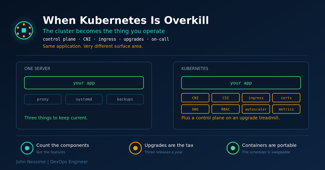Click the CSI component box
325x170 pixels.
click(x=226, y=98)
